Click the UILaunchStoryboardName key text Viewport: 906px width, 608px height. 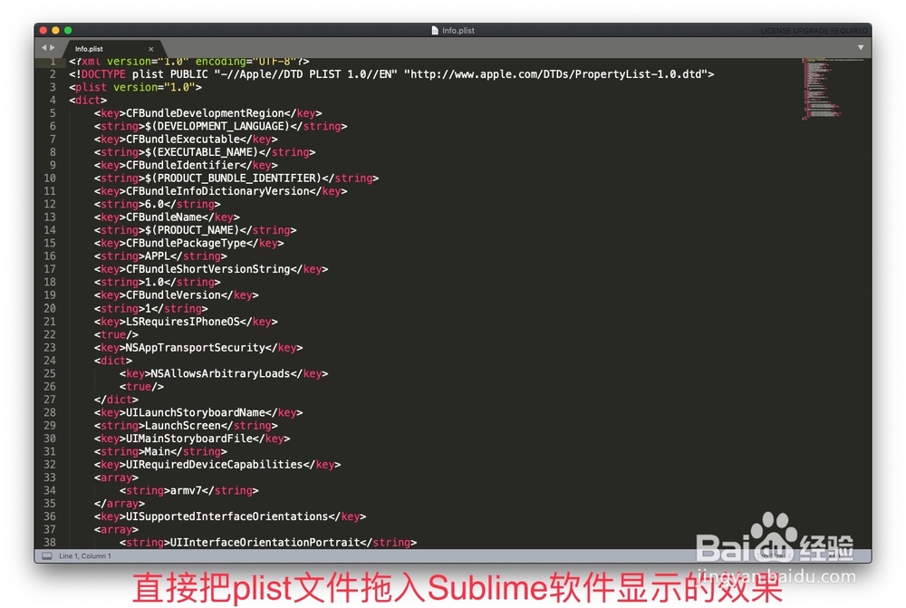(196, 412)
